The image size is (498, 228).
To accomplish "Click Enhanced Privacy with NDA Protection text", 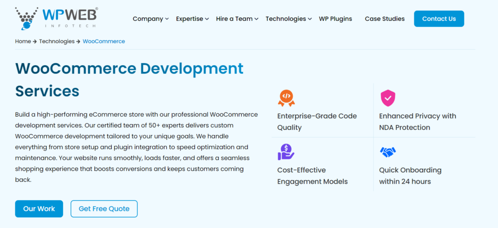I will pyautogui.click(x=418, y=122).
